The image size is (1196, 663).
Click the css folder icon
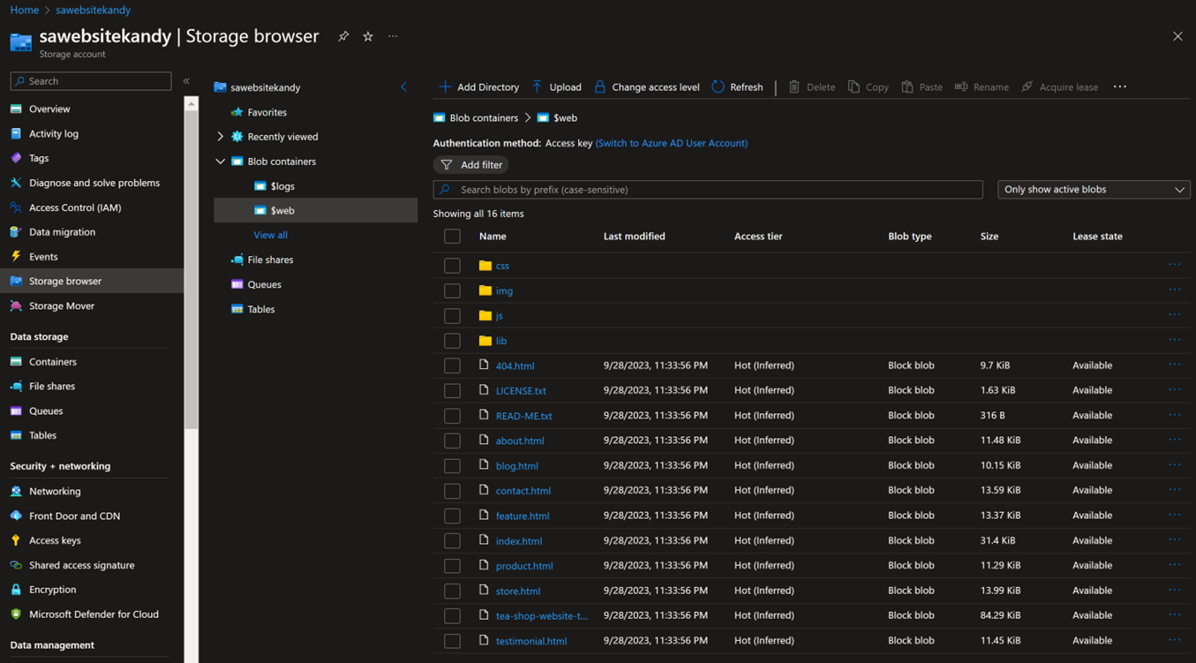[x=485, y=265]
